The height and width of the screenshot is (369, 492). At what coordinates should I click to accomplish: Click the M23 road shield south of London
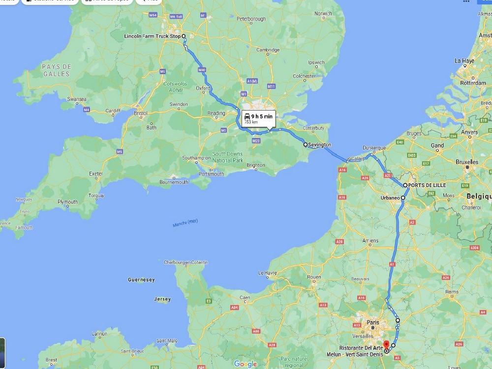coord(256,141)
